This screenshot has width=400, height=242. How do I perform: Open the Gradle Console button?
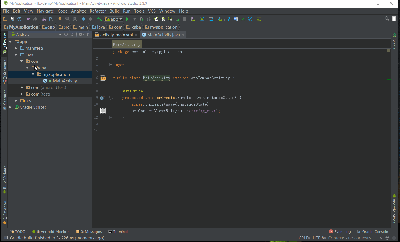coord(373,232)
